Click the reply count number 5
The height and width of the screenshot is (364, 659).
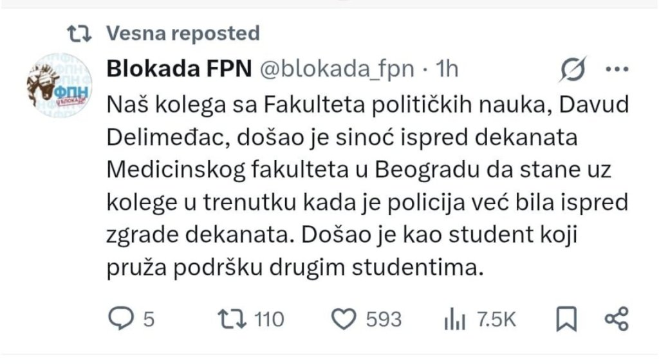pos(149,319)
